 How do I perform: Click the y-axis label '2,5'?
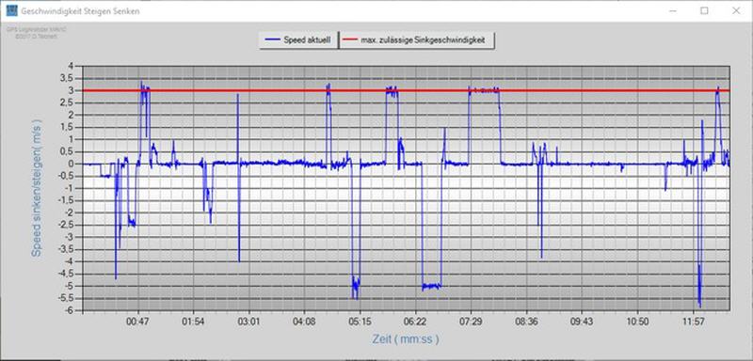(68, 102)
